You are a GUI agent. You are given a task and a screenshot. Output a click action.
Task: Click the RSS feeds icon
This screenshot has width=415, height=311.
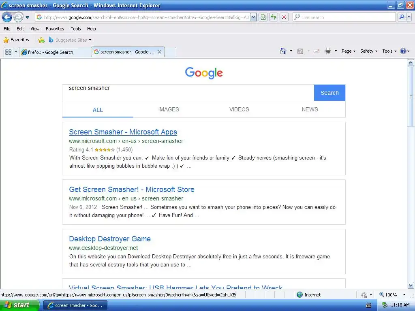pos(300,51)
